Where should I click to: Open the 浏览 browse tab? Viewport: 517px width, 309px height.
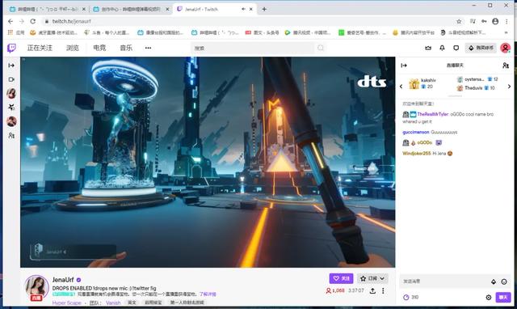[x=73, y=48]
